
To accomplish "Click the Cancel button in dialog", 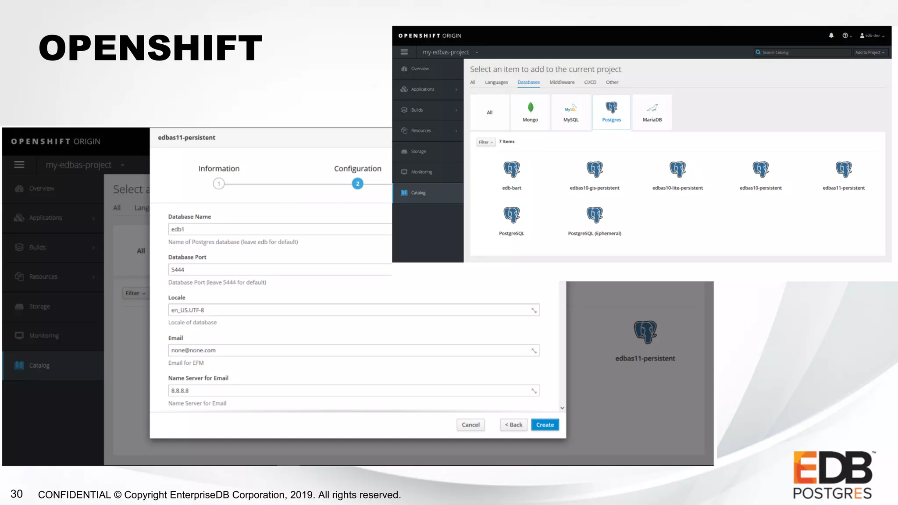I will [470, 425].
